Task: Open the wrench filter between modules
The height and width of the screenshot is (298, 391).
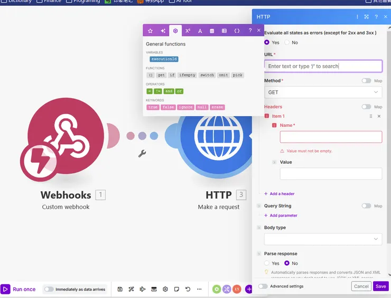Action: pyautogui.click(x=142, y=153)
